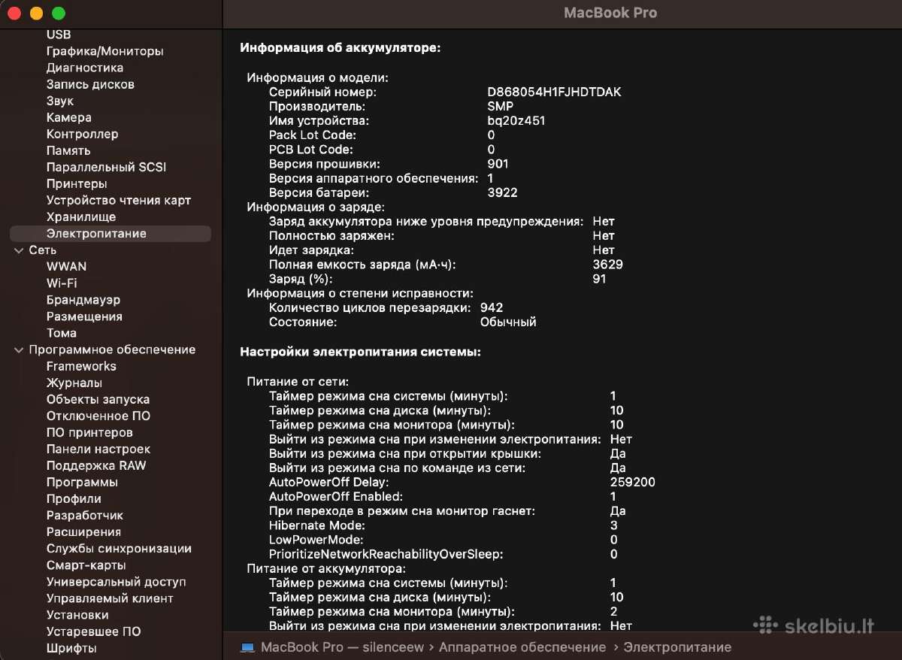Select Журналы sidebar item
Image resolution: width=902 pixels, height=660 pixels.
click(x=74, y=383)
